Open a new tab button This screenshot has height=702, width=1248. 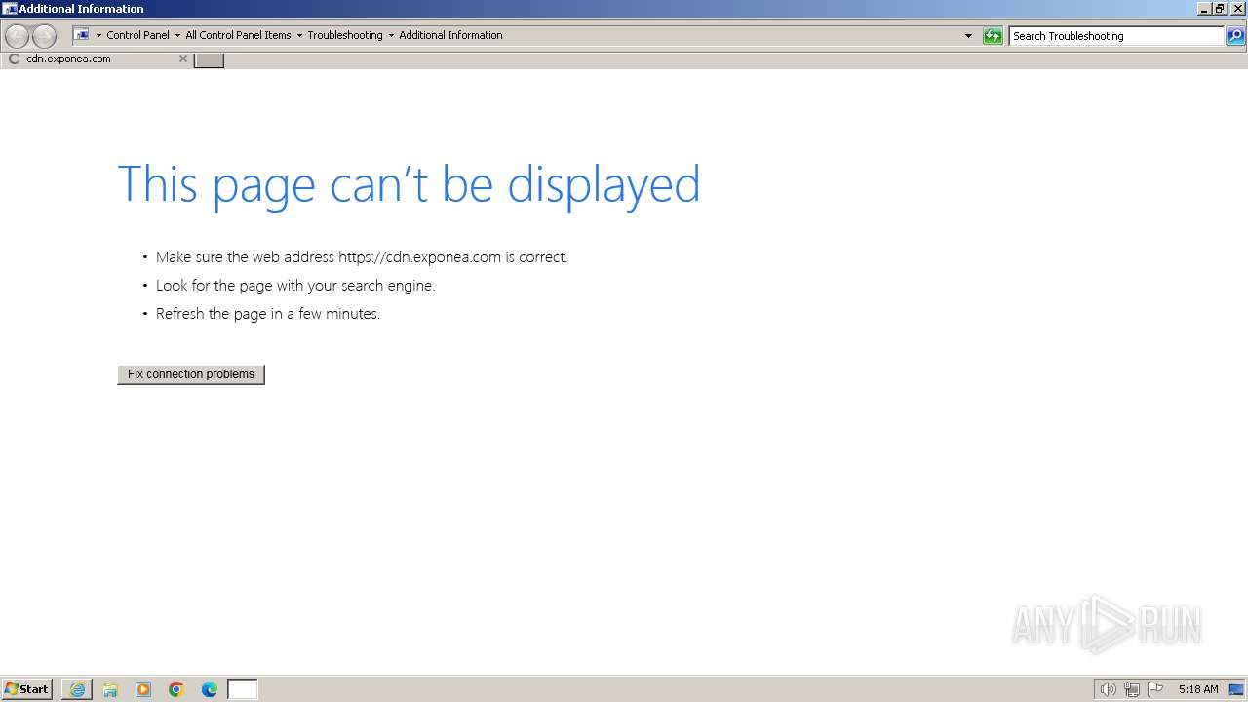(209, 59)
